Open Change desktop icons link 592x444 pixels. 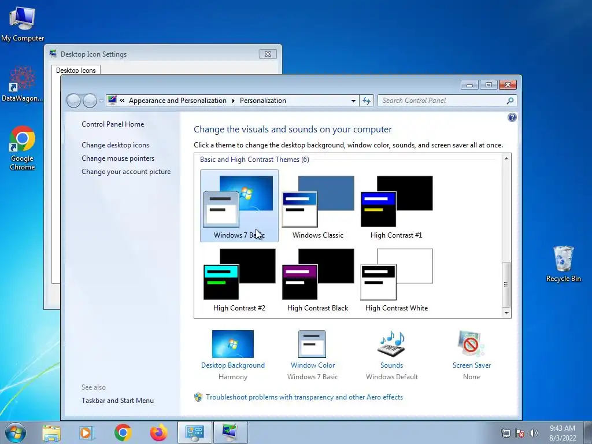point(115,145)
